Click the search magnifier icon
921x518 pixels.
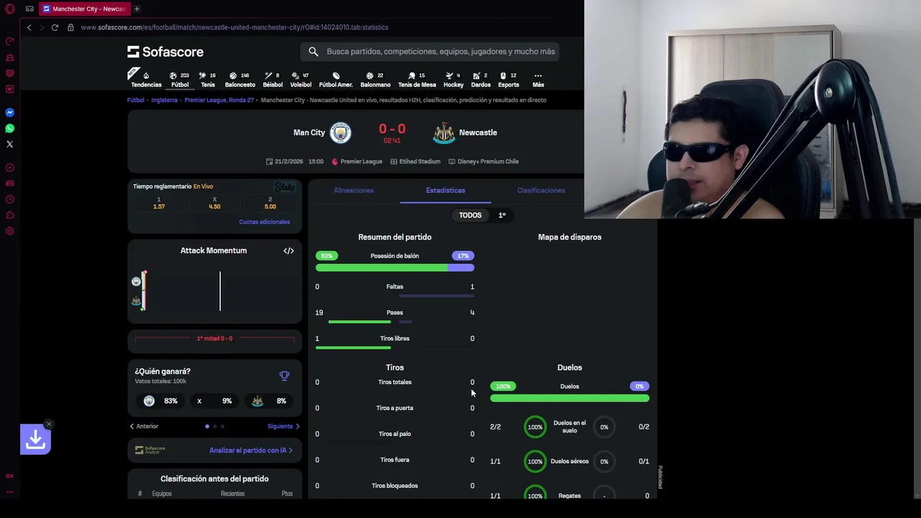(x=313, y=52)
